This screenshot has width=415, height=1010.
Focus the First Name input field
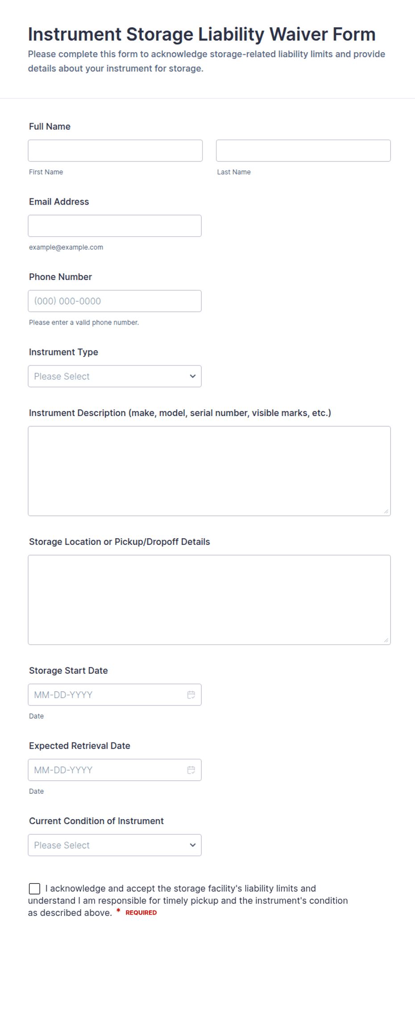(x=115, y=151)
